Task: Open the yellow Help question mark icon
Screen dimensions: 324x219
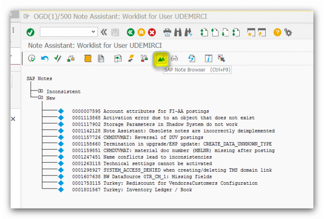Action: pos(277,33)
